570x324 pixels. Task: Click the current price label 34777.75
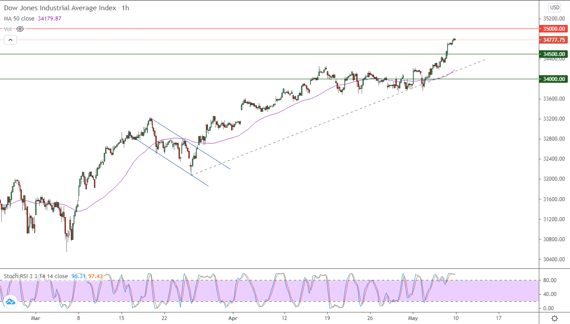click(x=554, y=40)
